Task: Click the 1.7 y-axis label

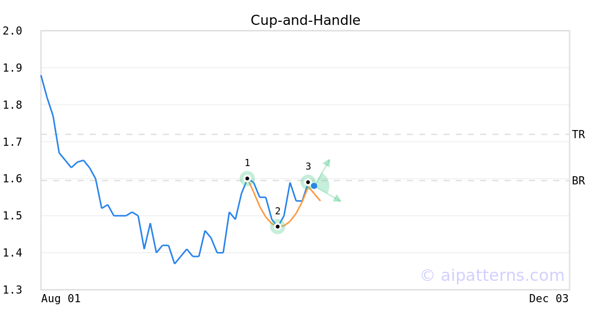Action: pos(13,142)
